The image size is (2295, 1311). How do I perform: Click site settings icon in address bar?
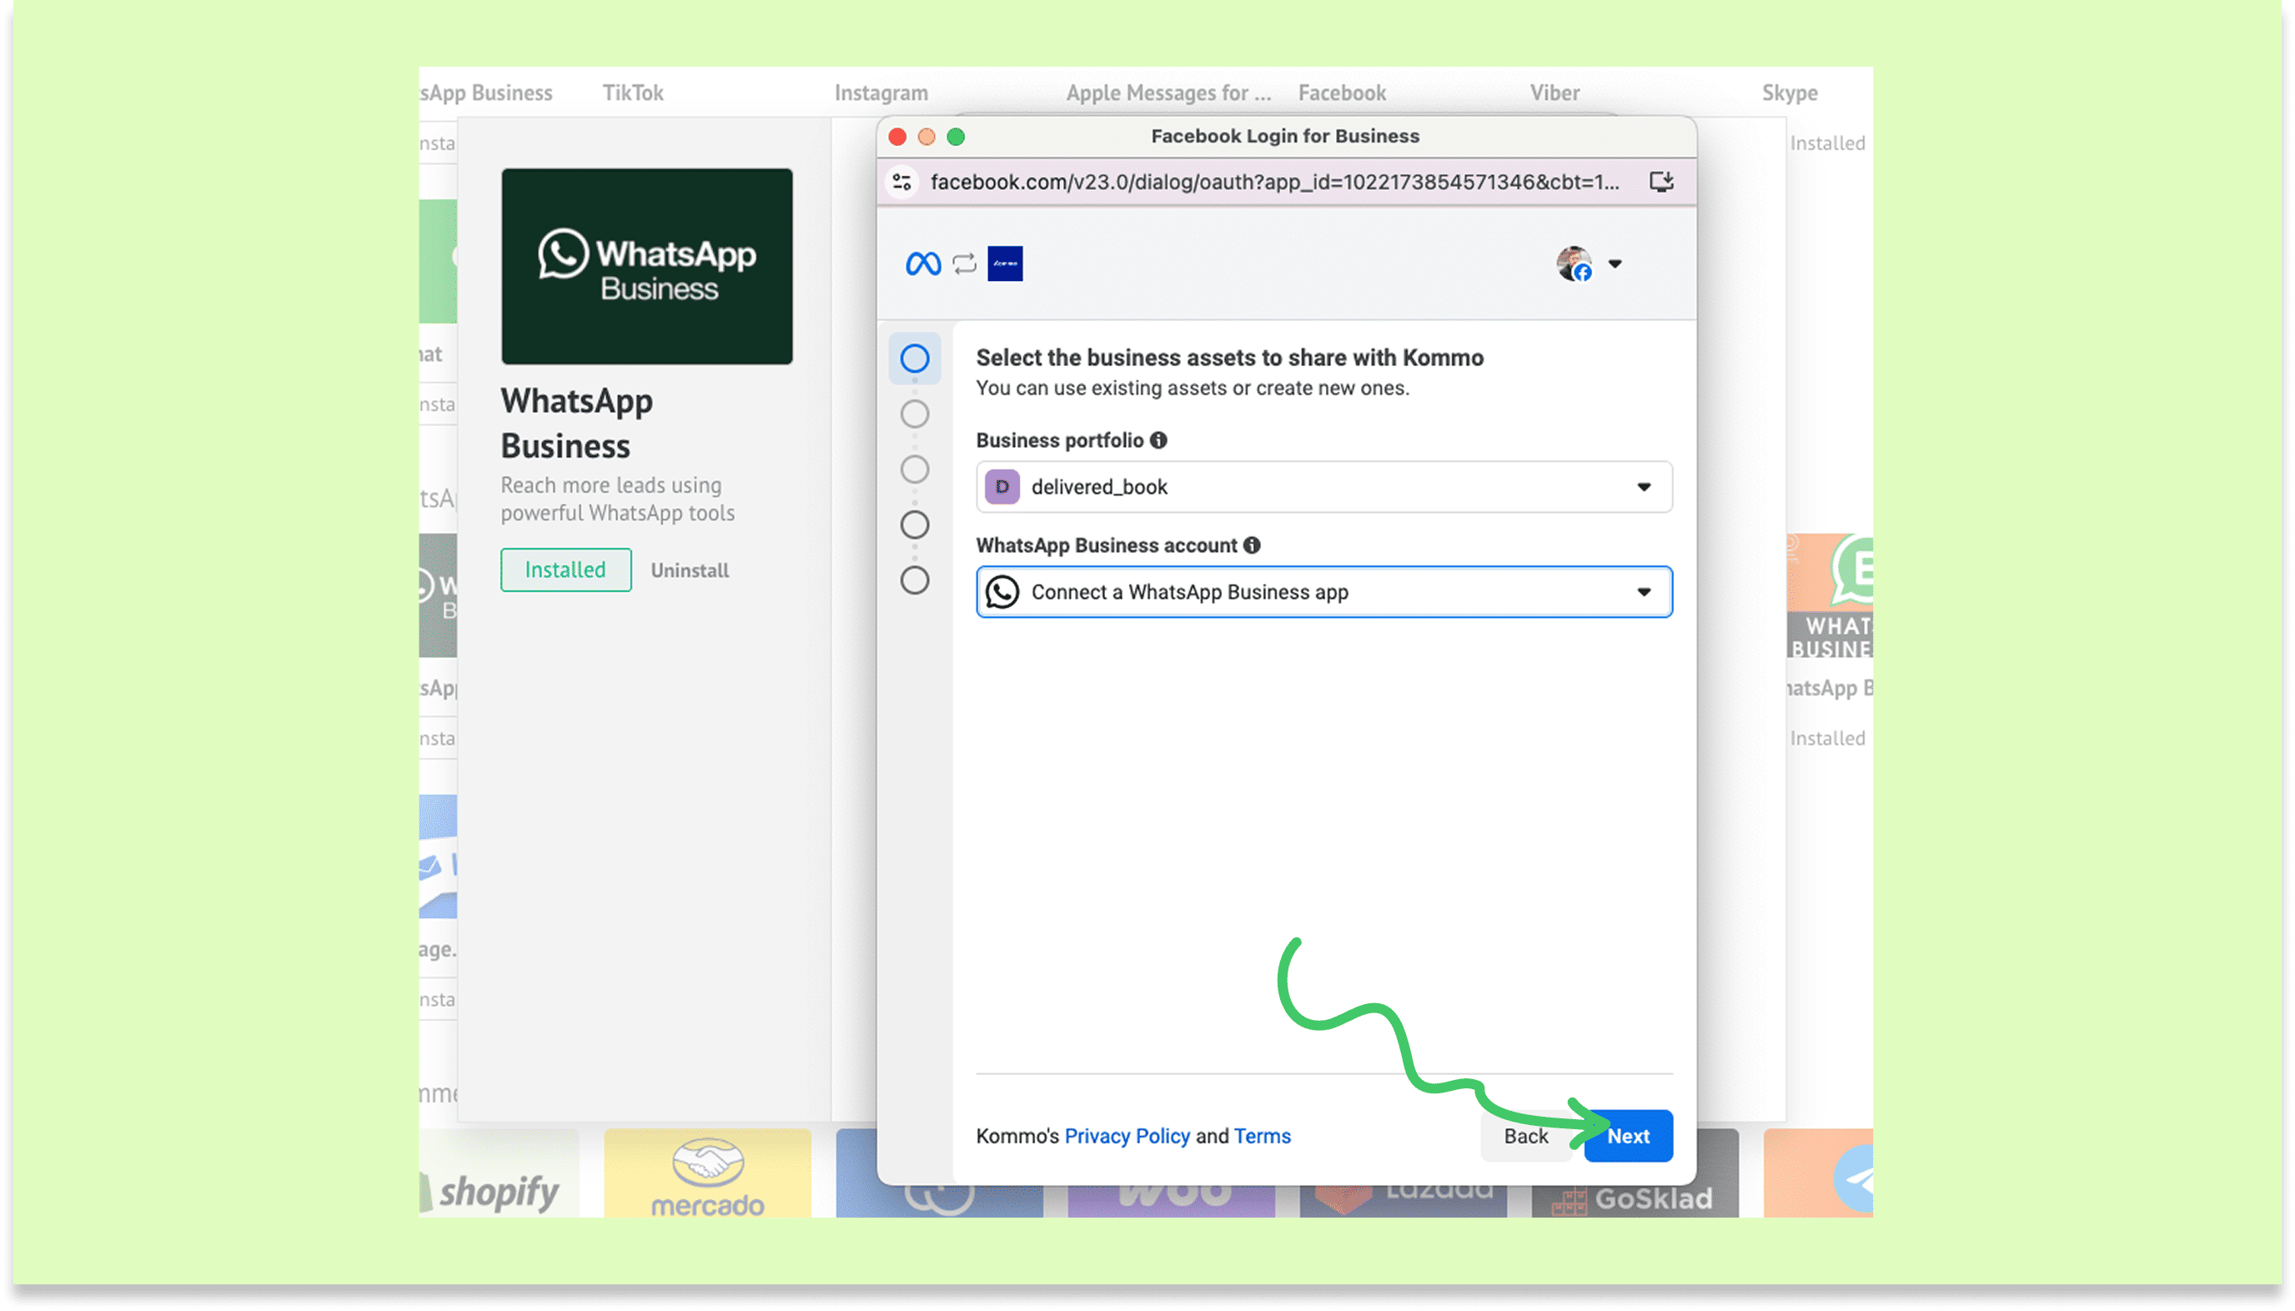pyautogui.click(x=901, y=182)
